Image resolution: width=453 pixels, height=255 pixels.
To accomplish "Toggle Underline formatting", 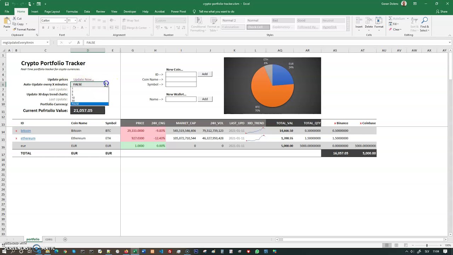I will pos(53,28).
